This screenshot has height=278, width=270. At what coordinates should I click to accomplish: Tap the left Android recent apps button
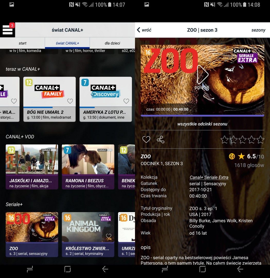coord(30,269)
